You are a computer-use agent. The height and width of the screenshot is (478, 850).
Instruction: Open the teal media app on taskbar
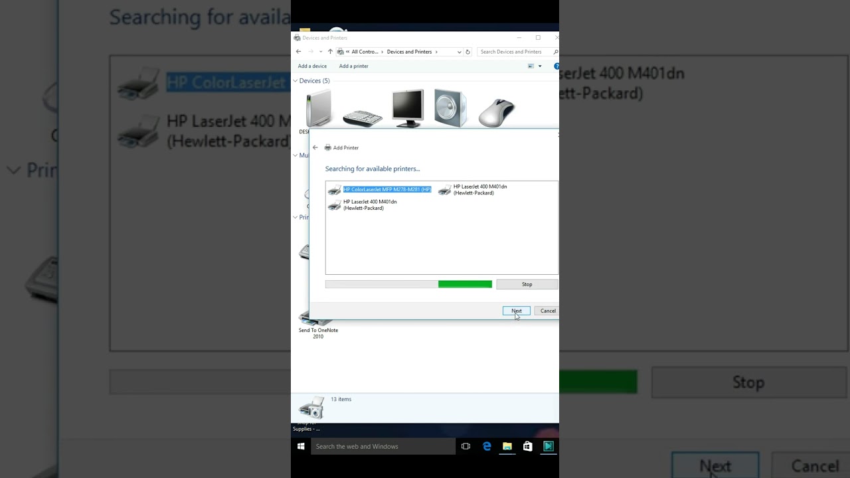pyautogui.click(x=549, y=446)
